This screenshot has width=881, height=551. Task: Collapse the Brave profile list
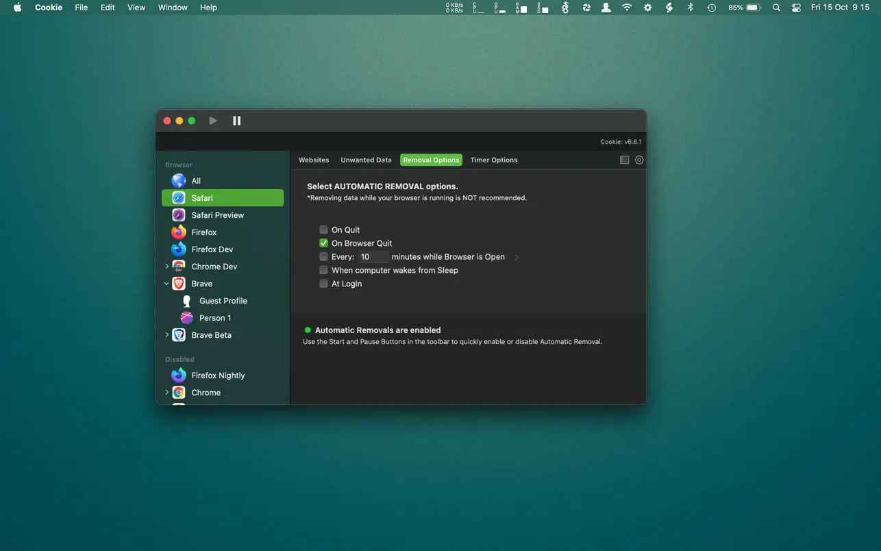[x=166, y=284]
